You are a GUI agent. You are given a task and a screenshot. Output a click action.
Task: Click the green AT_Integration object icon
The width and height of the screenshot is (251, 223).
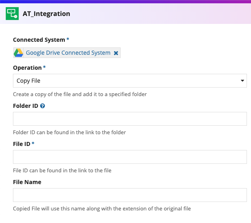pyautogui.click(x=12, y=13)
